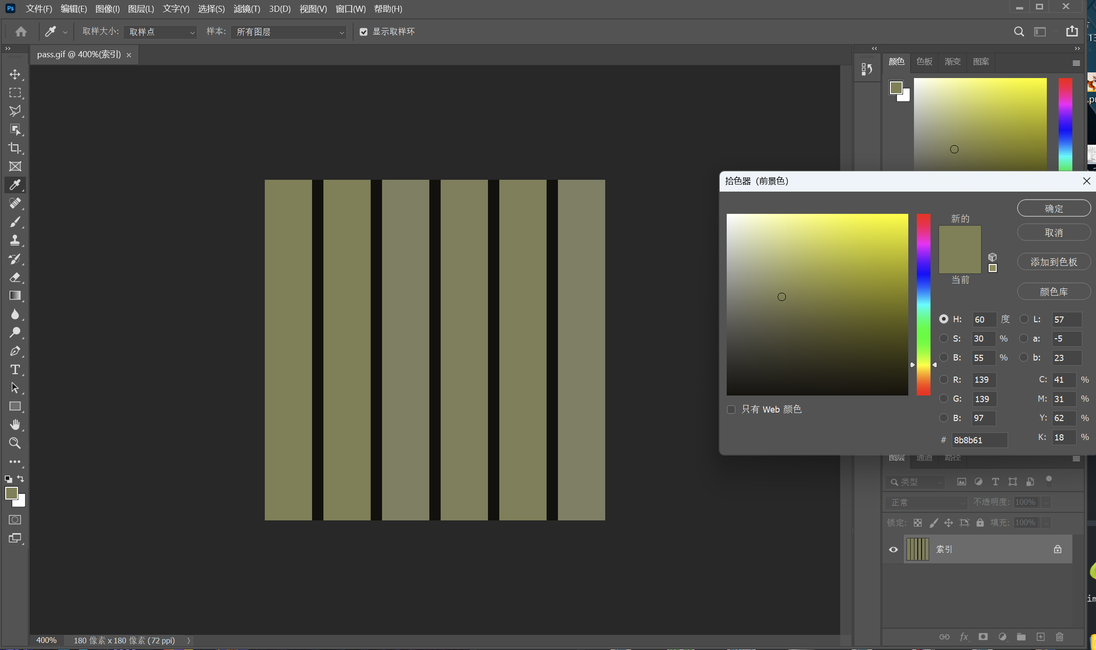The width and height of the screenshot is (1096, 650).
Task: Select the Gradient tool
Action: tap(15, 296)
